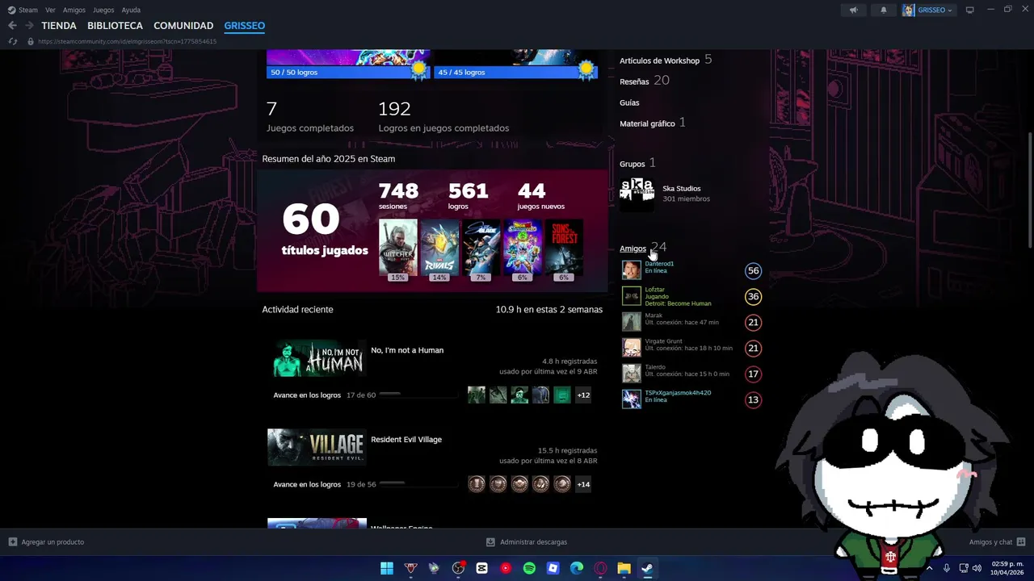Click Agregar un producto
1034x581 pixels.
pos(46,542)
